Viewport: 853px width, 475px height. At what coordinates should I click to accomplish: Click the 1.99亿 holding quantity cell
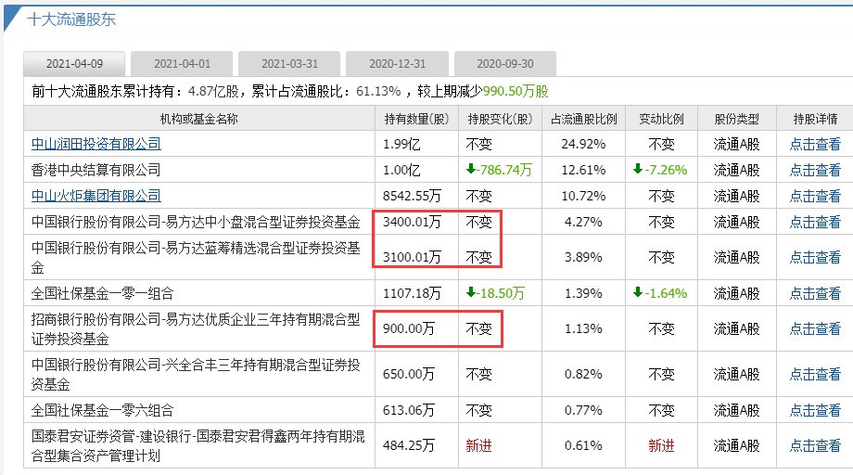coord(416,144)
